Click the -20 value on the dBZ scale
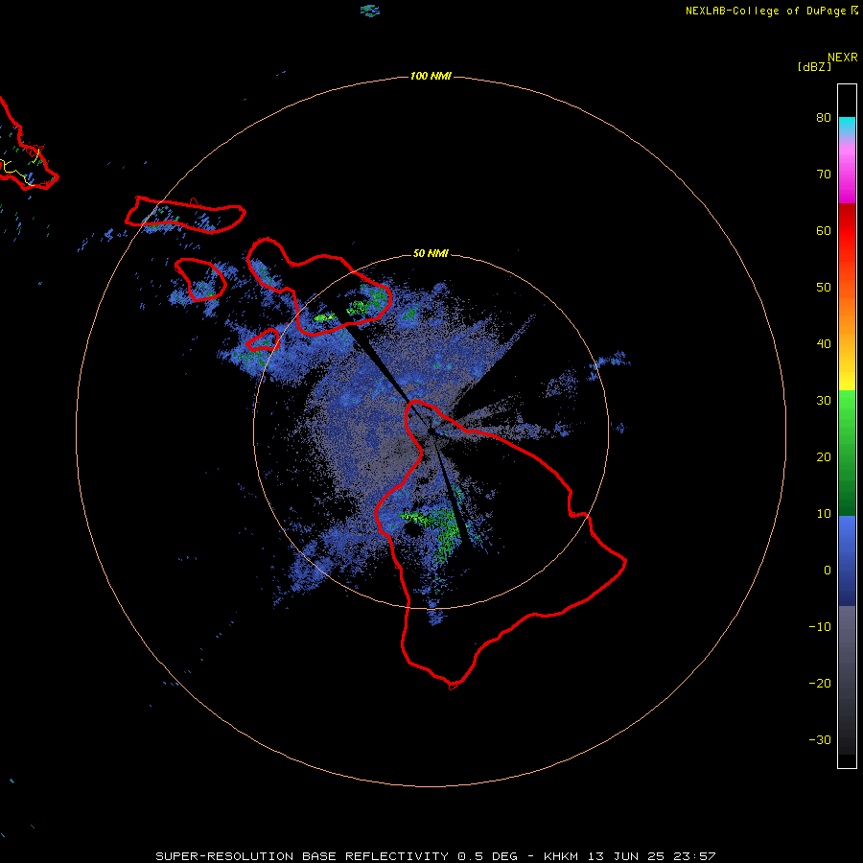This screenshot has height=863, width=863. point(820,684)
